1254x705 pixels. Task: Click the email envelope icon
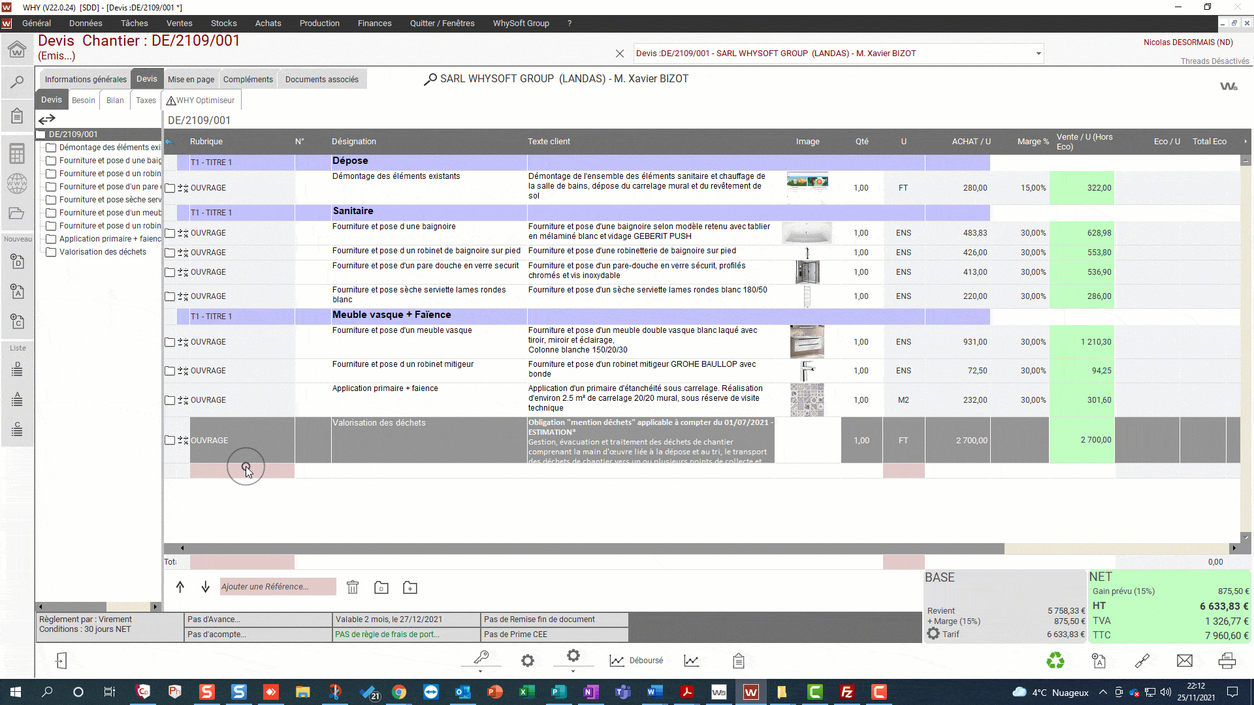pyautogui.click(x=1184, y=661)
